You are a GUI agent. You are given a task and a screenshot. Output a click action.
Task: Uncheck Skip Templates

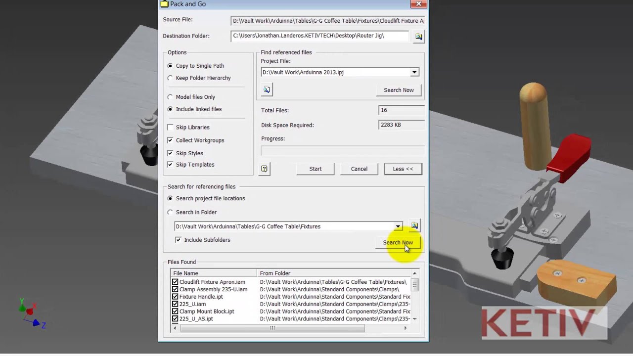click(x=170, y=165)
